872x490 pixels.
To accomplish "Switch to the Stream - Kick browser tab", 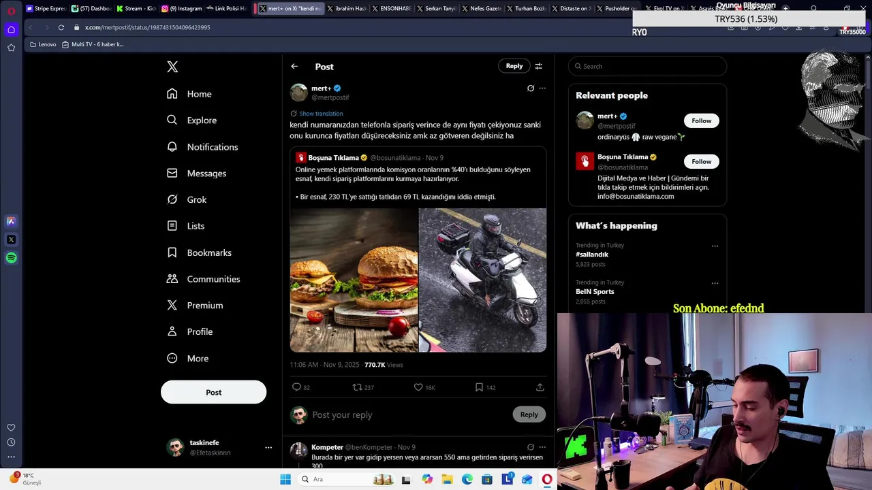I will [136, 9].
